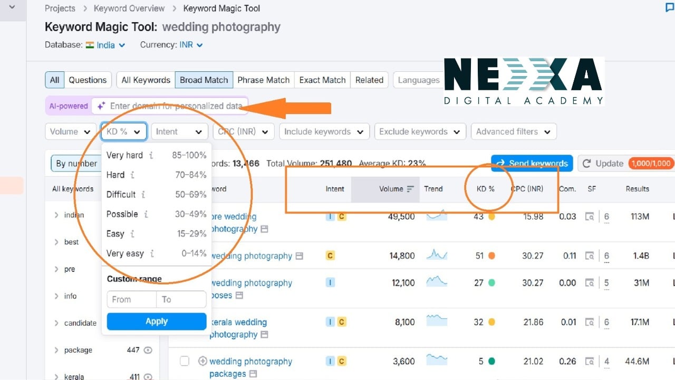
Task: Click page icon beside kerala wedding photography
Action: (264, 335)
